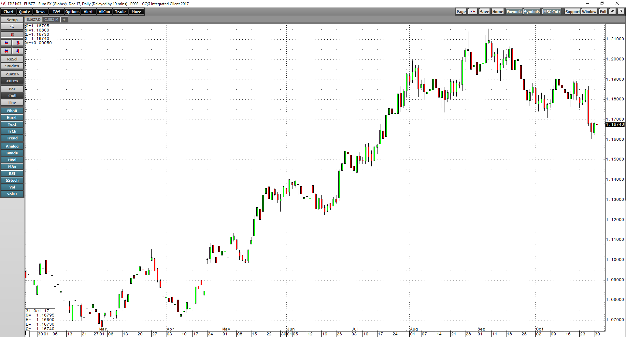Open the question mark help icon
626x337 pixels.
pyautogui.click(x=621, y=12)
